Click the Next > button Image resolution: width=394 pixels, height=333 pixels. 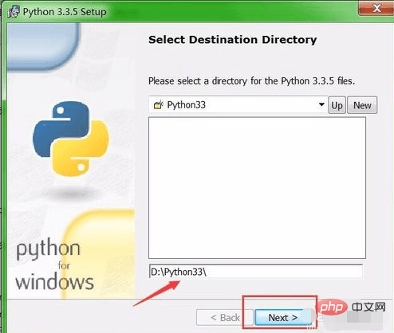[282, 317]
